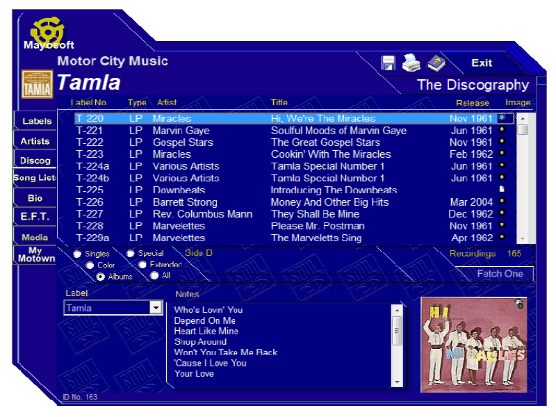The image size is (556, 417).
Task: Click song Who's Lovin' You in Notes
Action: coord(208,310)
